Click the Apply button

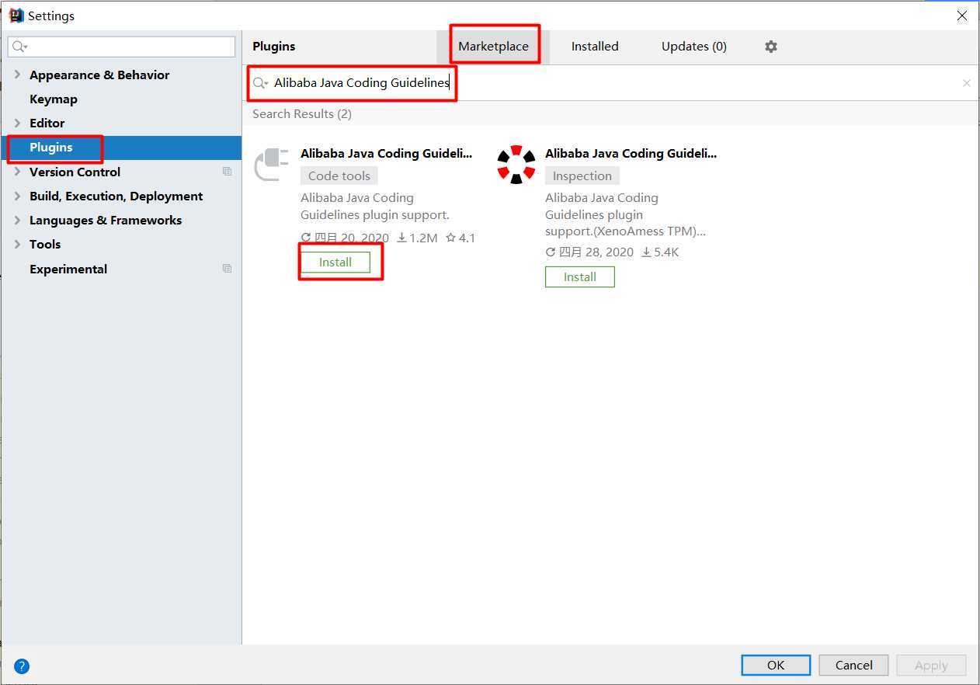pyautogui.click(x=931, y=666)
